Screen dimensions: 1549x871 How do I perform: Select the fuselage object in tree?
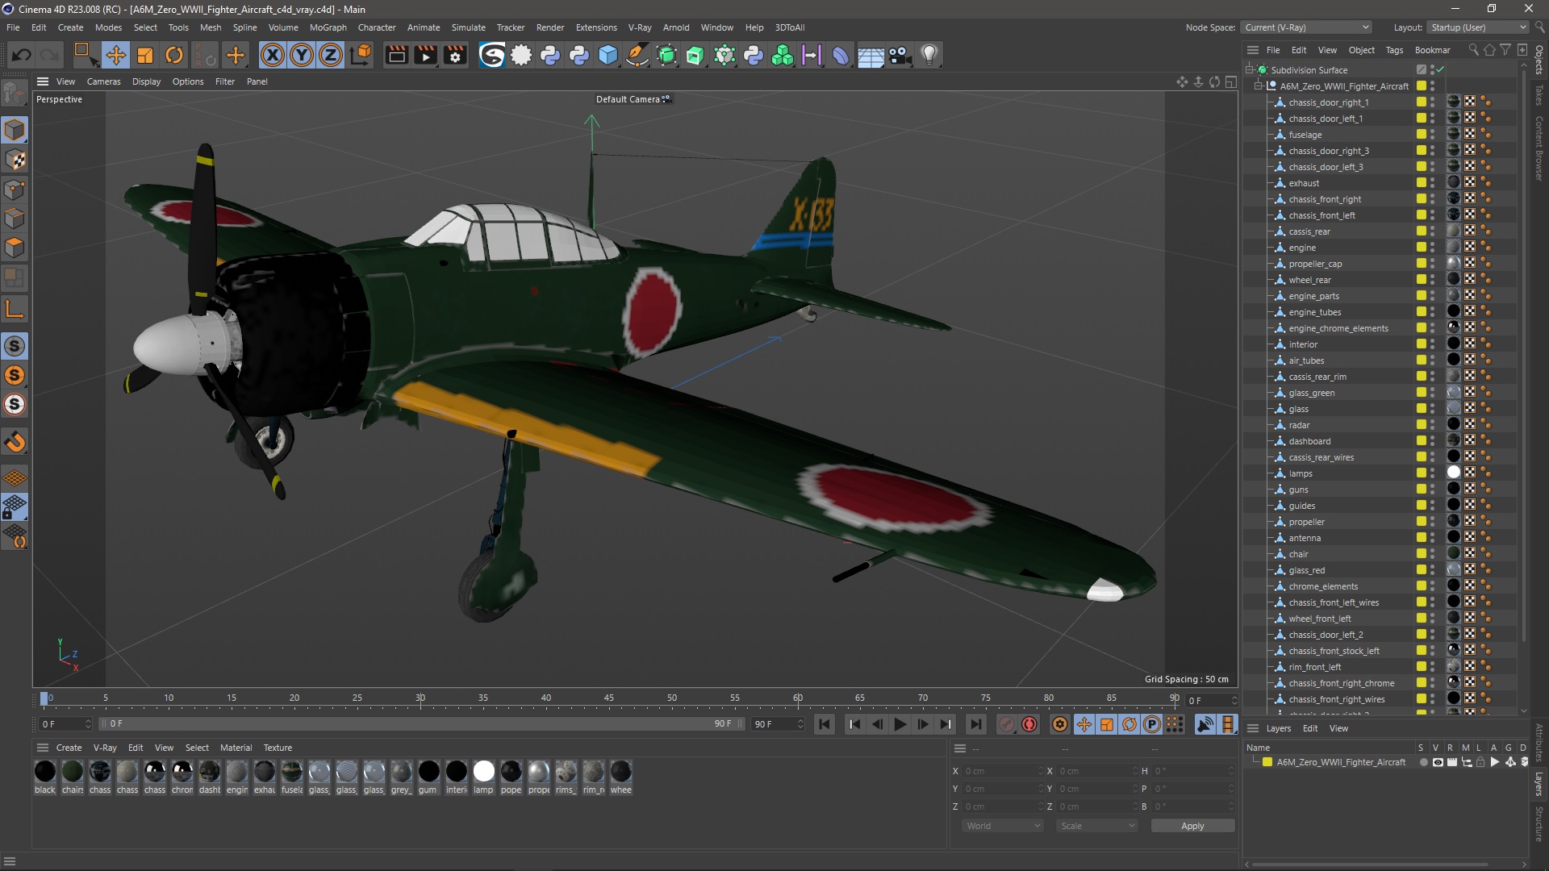coord(1305,135)
